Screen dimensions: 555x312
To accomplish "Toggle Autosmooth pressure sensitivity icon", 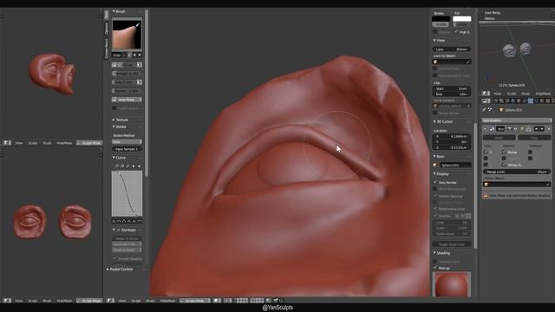I will [x=140, y=82].
